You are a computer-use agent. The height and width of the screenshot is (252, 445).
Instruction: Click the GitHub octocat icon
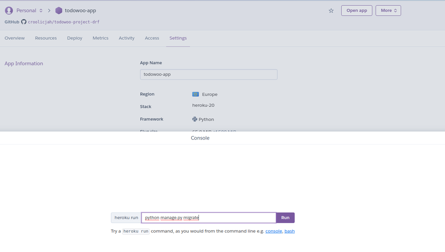pos(24,22)
